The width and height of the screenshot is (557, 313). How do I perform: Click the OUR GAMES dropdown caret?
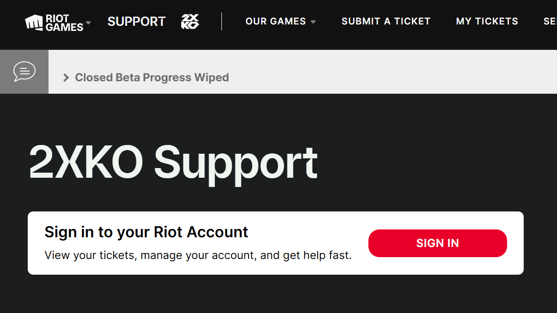313,22
